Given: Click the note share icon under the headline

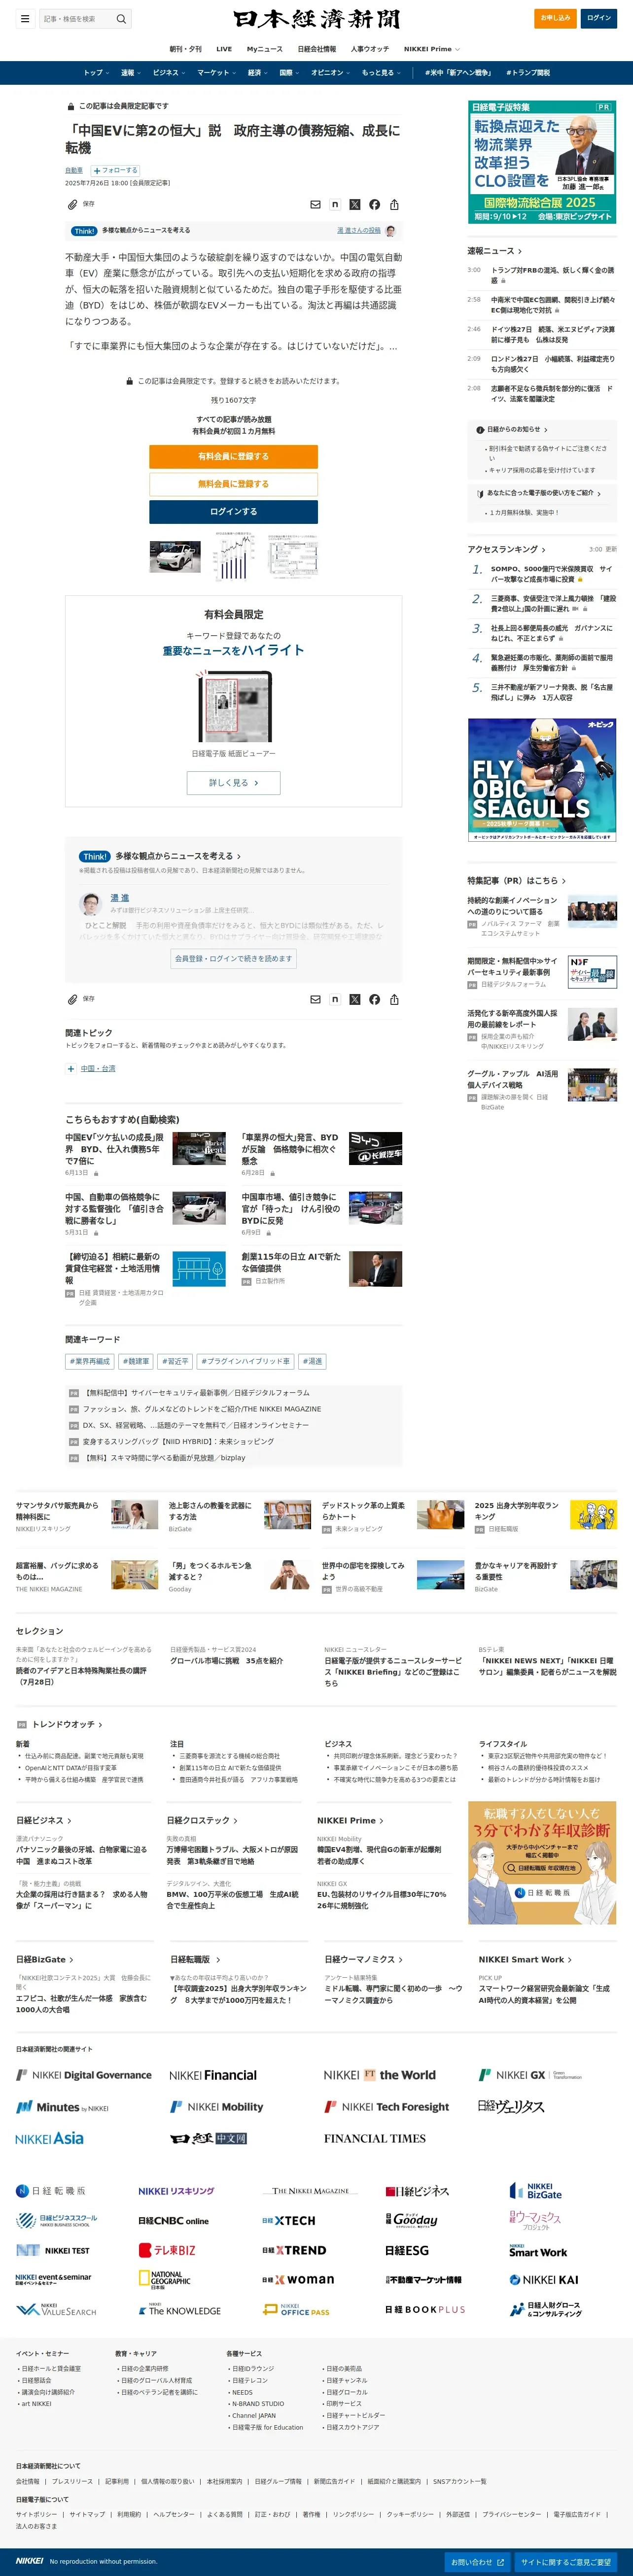Looking at the screenshot, I should point(335,204).
